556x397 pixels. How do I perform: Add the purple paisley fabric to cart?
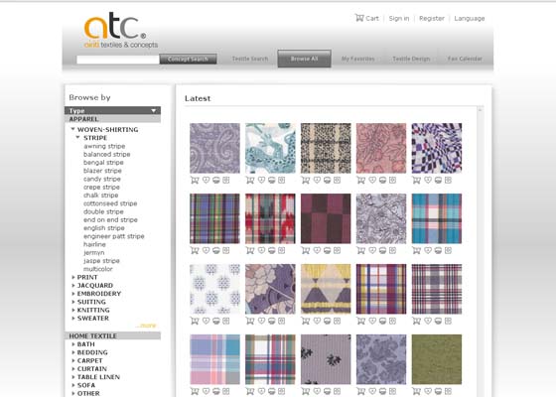(x=195, y=180)
